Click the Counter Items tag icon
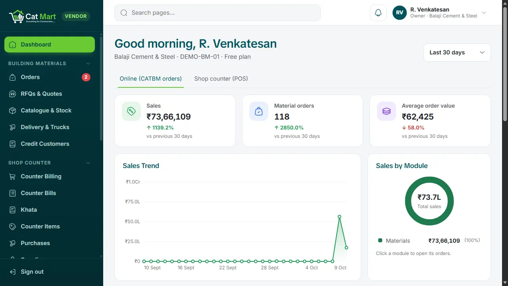 (x=13, y=226)
